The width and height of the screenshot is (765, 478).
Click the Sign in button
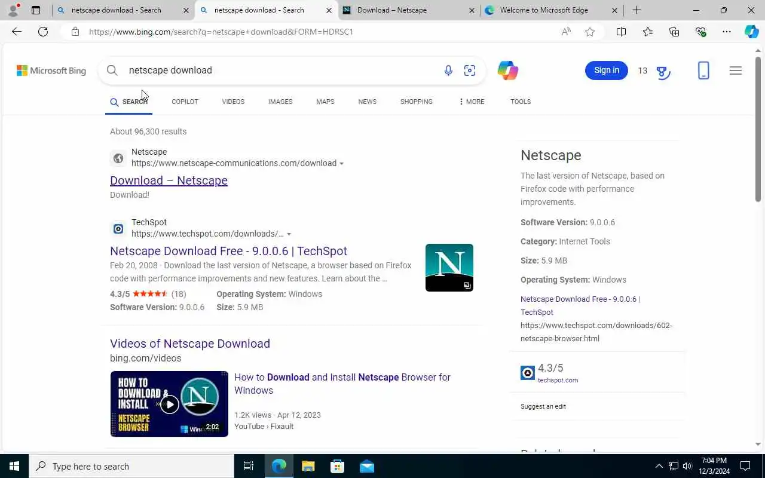(607, 71)
